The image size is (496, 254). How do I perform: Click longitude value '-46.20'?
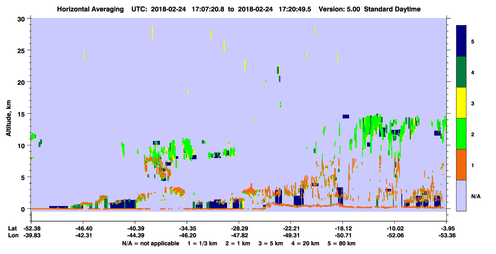click(187, 235)
